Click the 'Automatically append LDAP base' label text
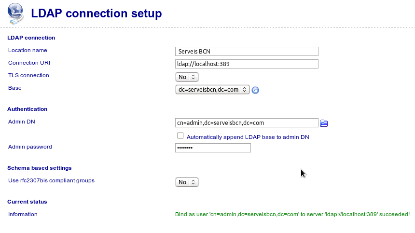 point(248,137)
